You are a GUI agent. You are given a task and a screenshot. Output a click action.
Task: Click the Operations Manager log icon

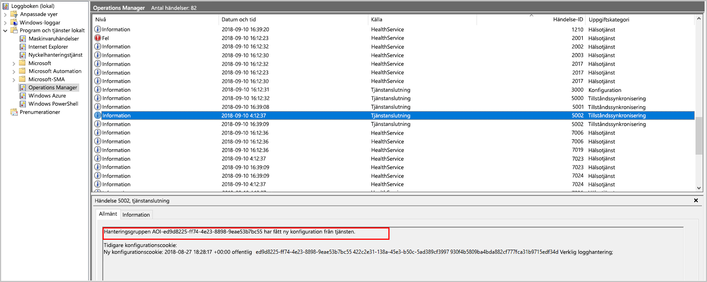23,87
